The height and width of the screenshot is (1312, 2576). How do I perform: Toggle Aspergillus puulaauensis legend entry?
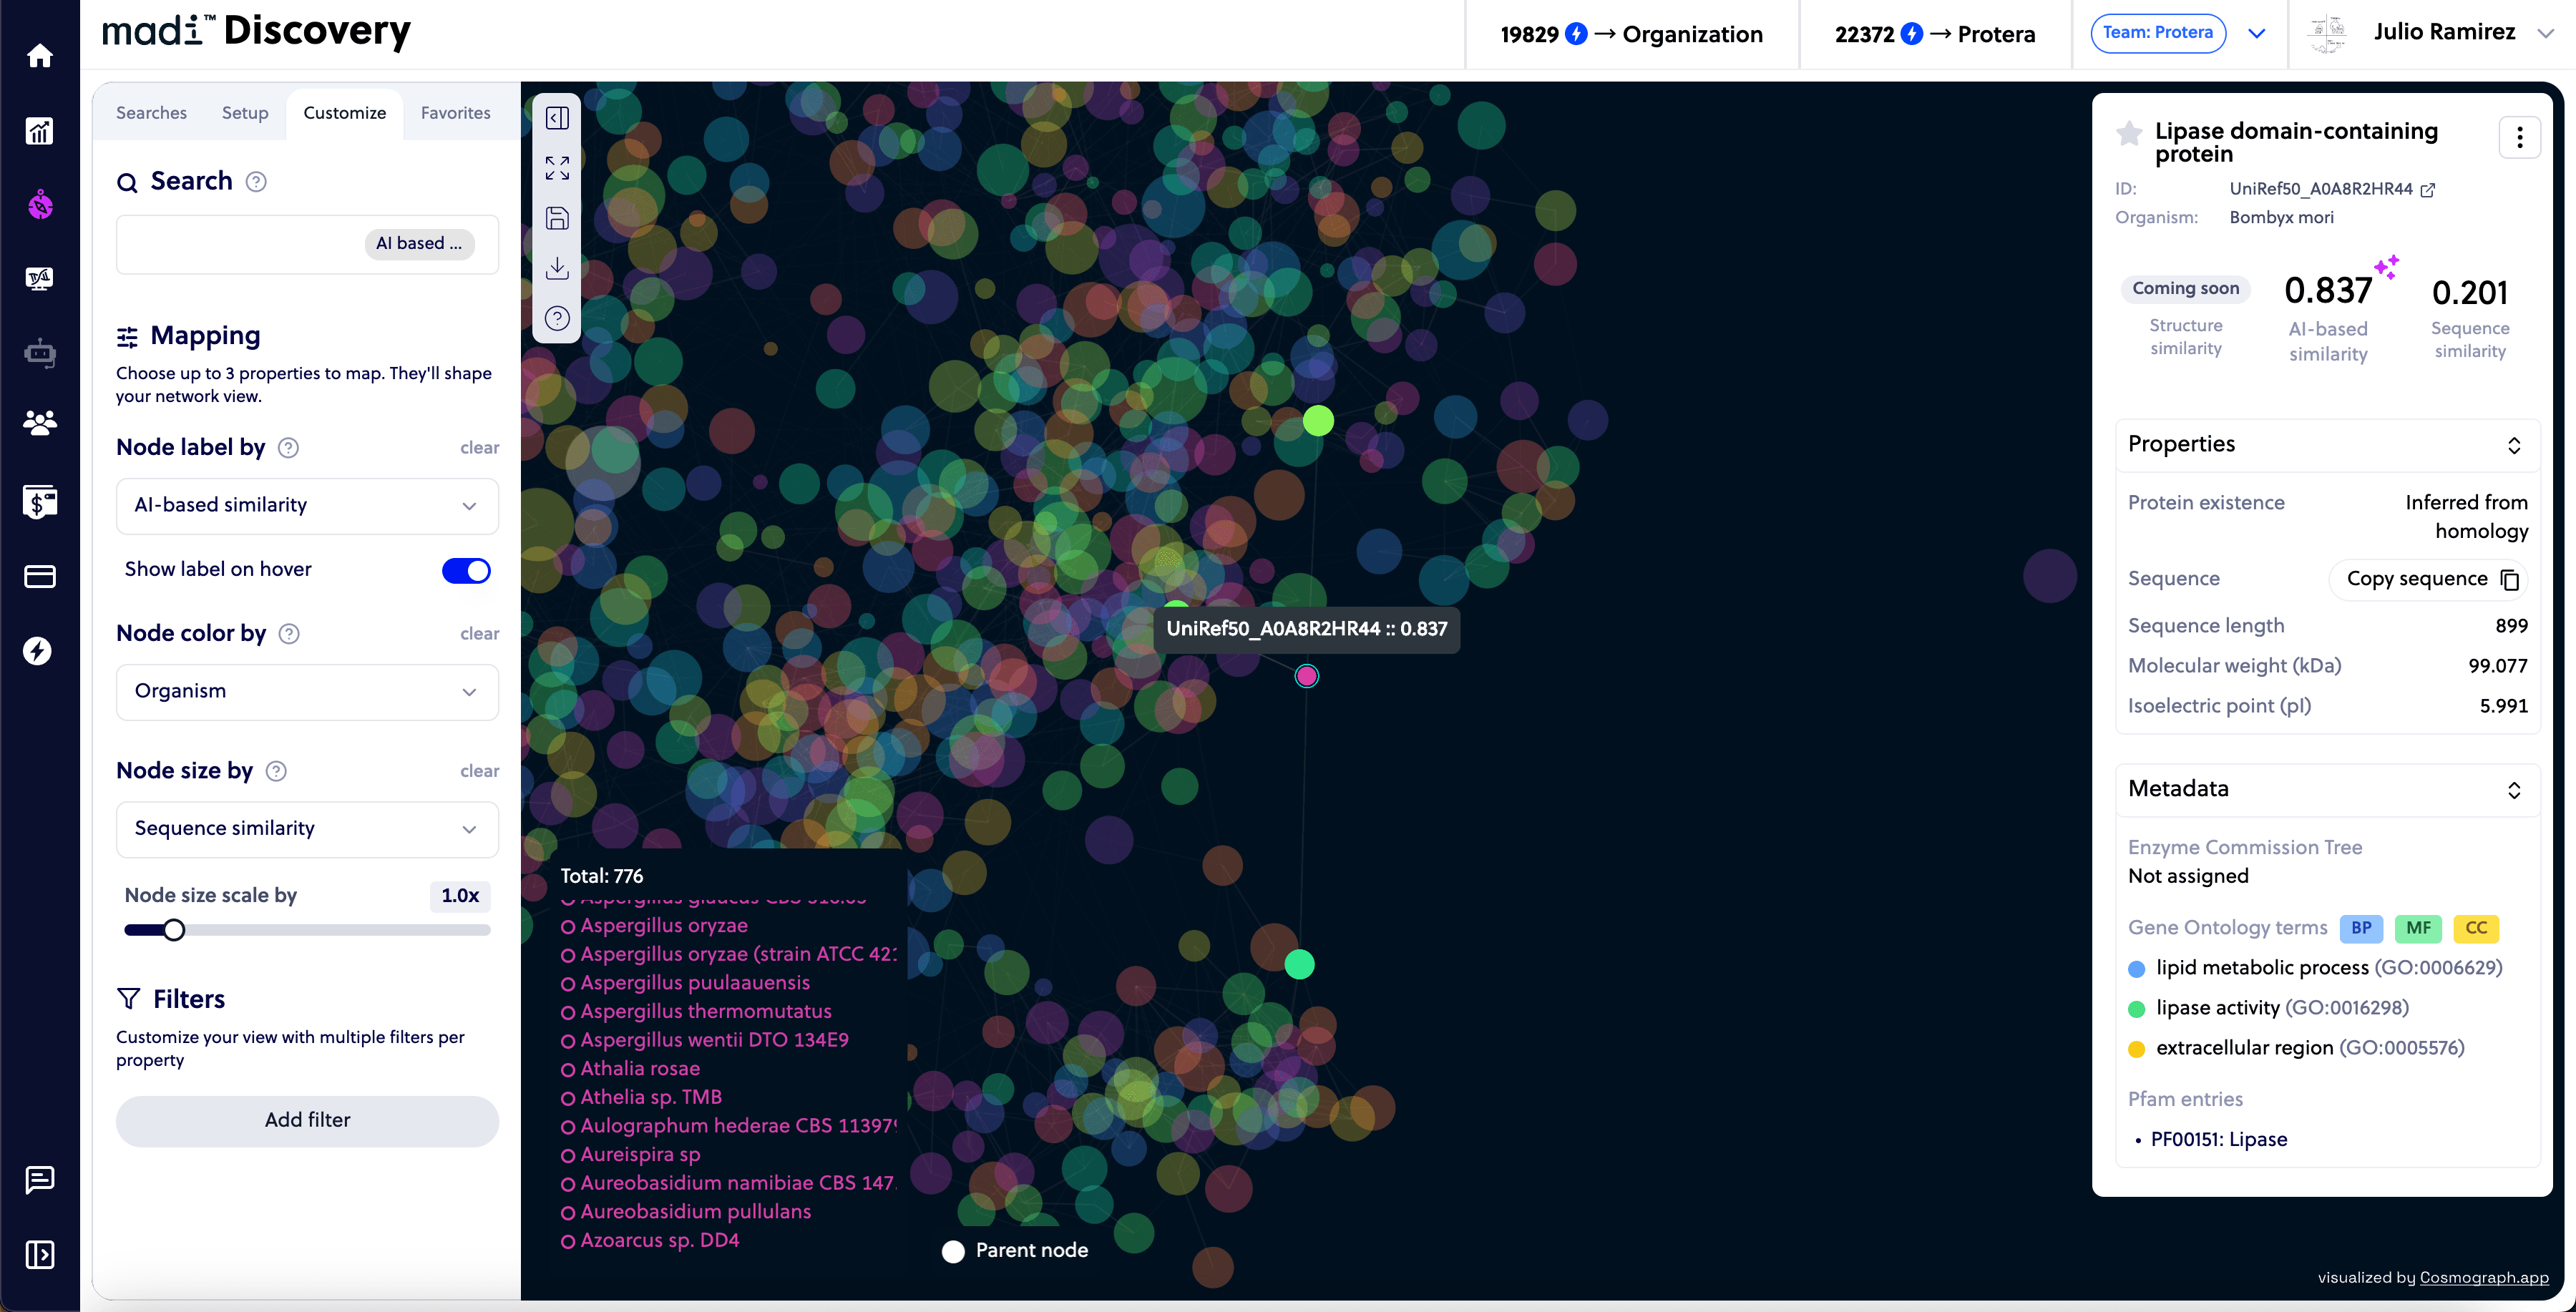click(686, 983)
